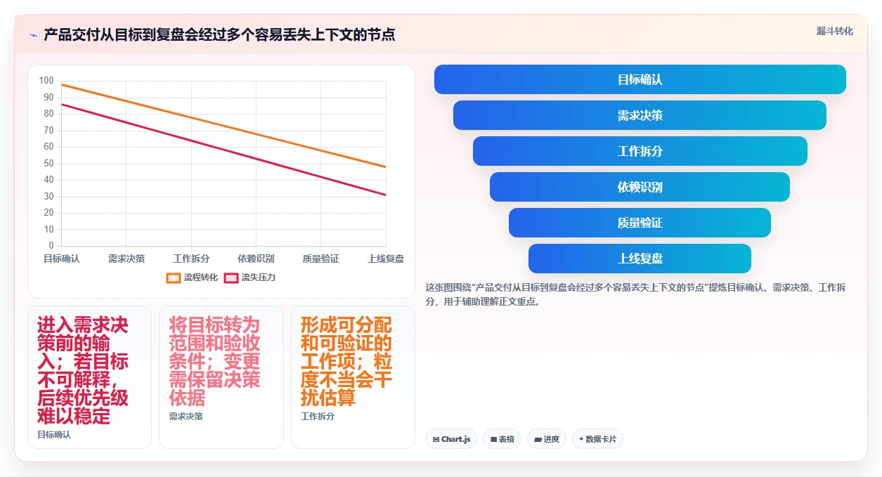Open the card starting 进入需求决策前的输入

[x=89, y=377]
